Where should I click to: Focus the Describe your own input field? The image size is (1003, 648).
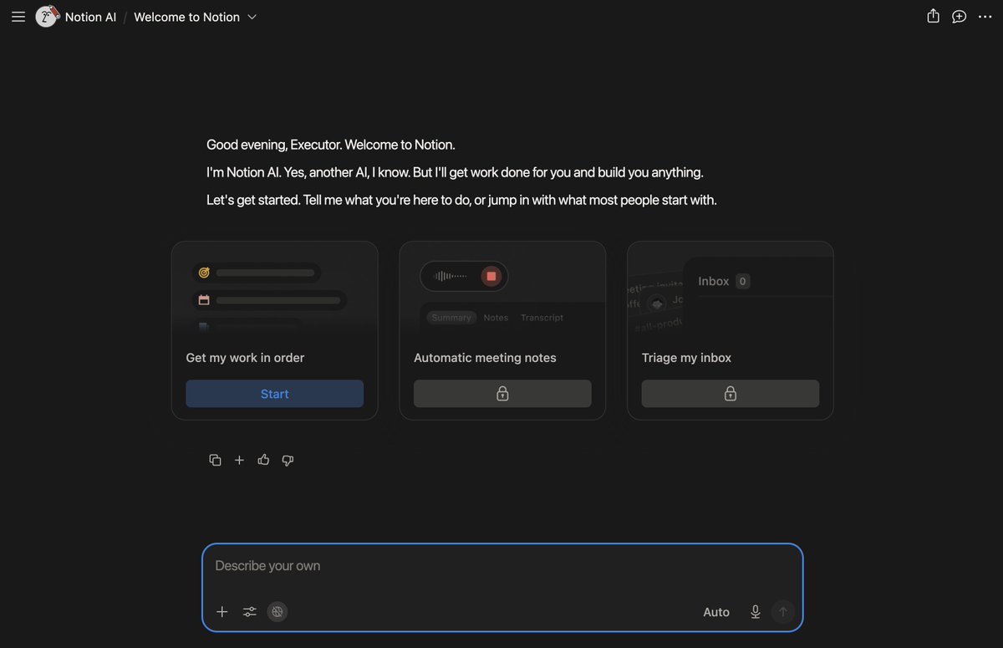[x=502, y=566]
